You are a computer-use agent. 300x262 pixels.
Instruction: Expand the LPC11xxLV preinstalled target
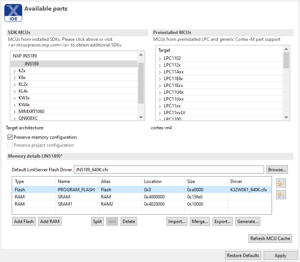[x=160, y=113]
